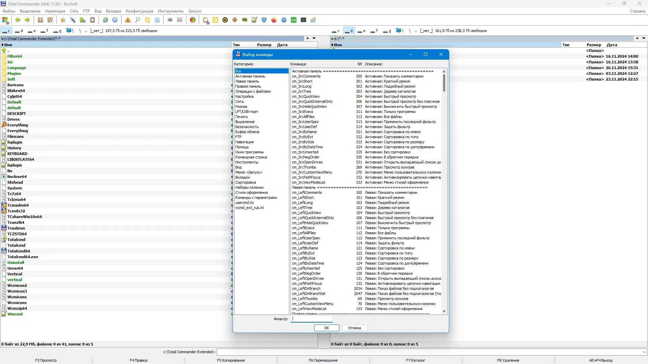Open right panel directory history dropdown arrow
The image size is (648, 364).
pos(644,38)
